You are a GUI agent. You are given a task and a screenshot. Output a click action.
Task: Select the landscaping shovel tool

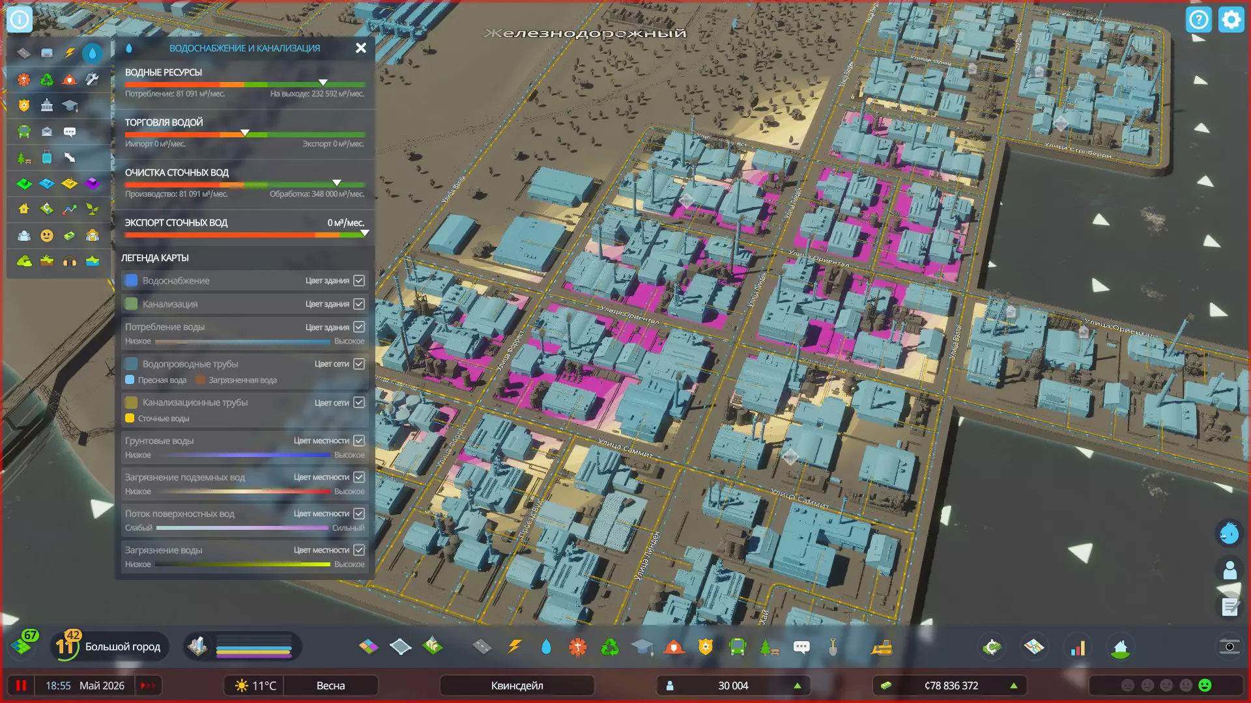833,647
